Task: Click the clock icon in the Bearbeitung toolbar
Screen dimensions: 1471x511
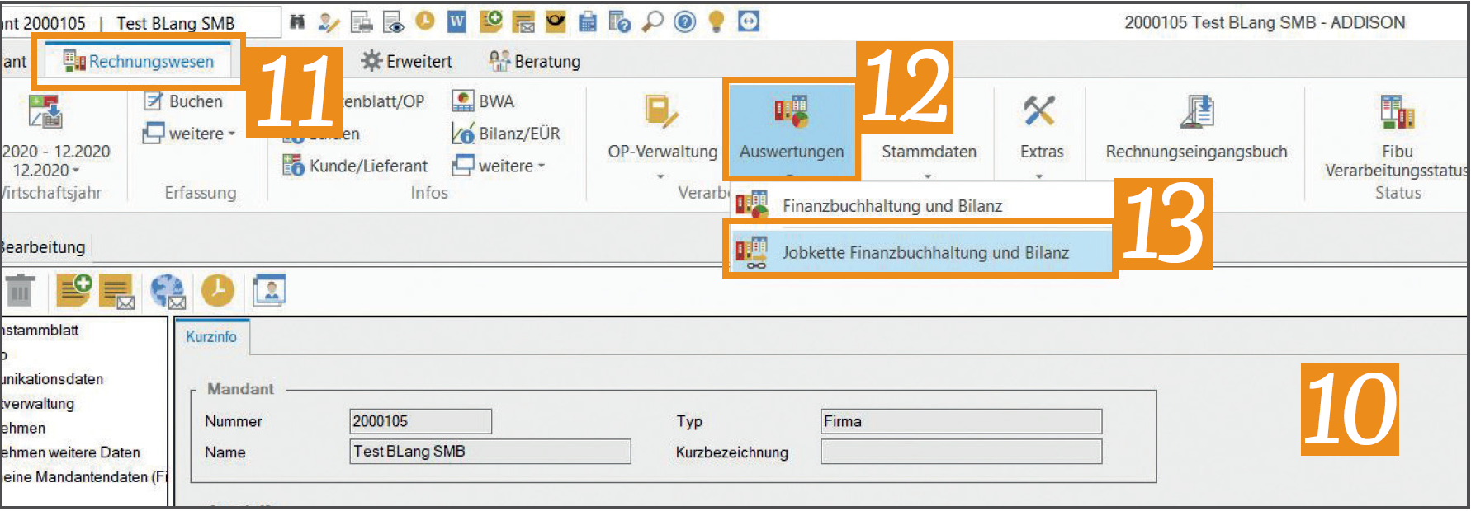Action: (218, 291)
